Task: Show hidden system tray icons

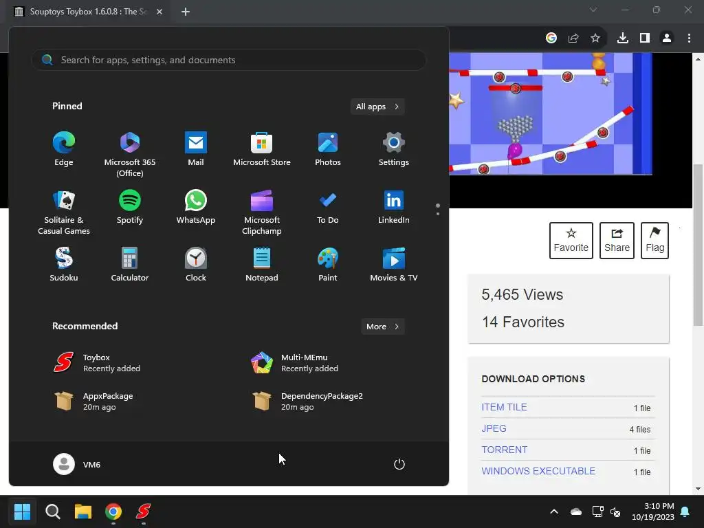Action: [x=554, y=511]
